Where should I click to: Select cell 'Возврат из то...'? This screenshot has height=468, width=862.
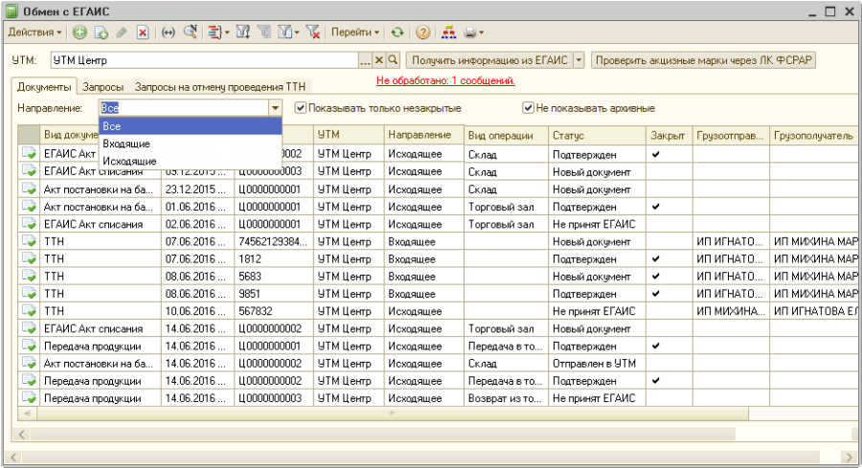point(506,398)
